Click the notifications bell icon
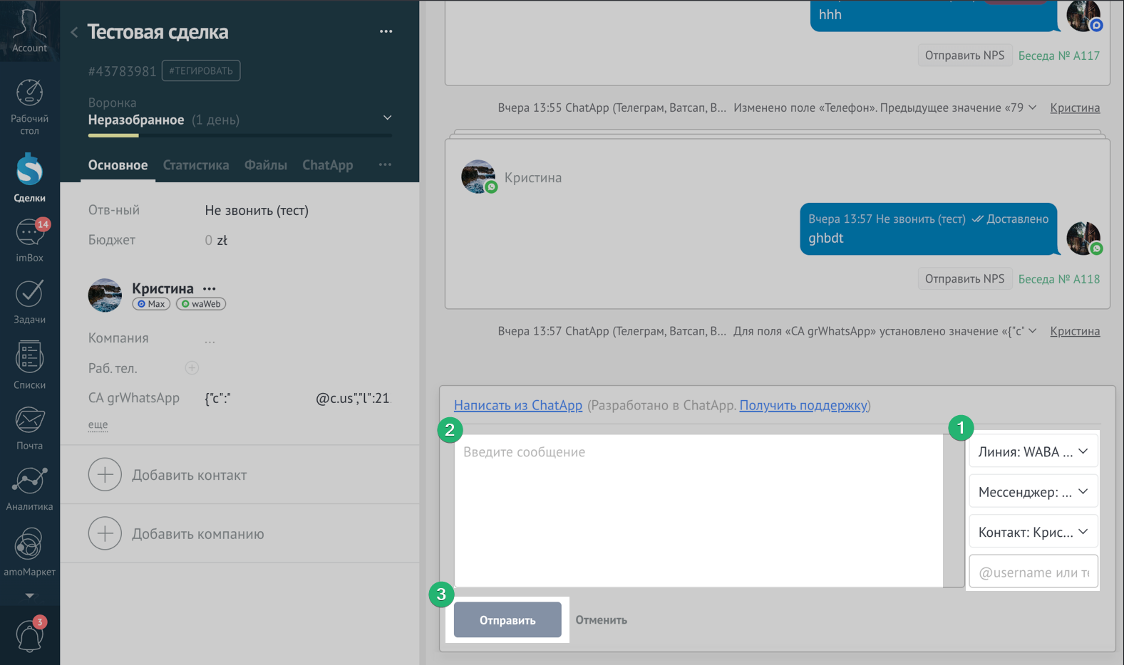The image size is (1124, 665). point(29,635)
